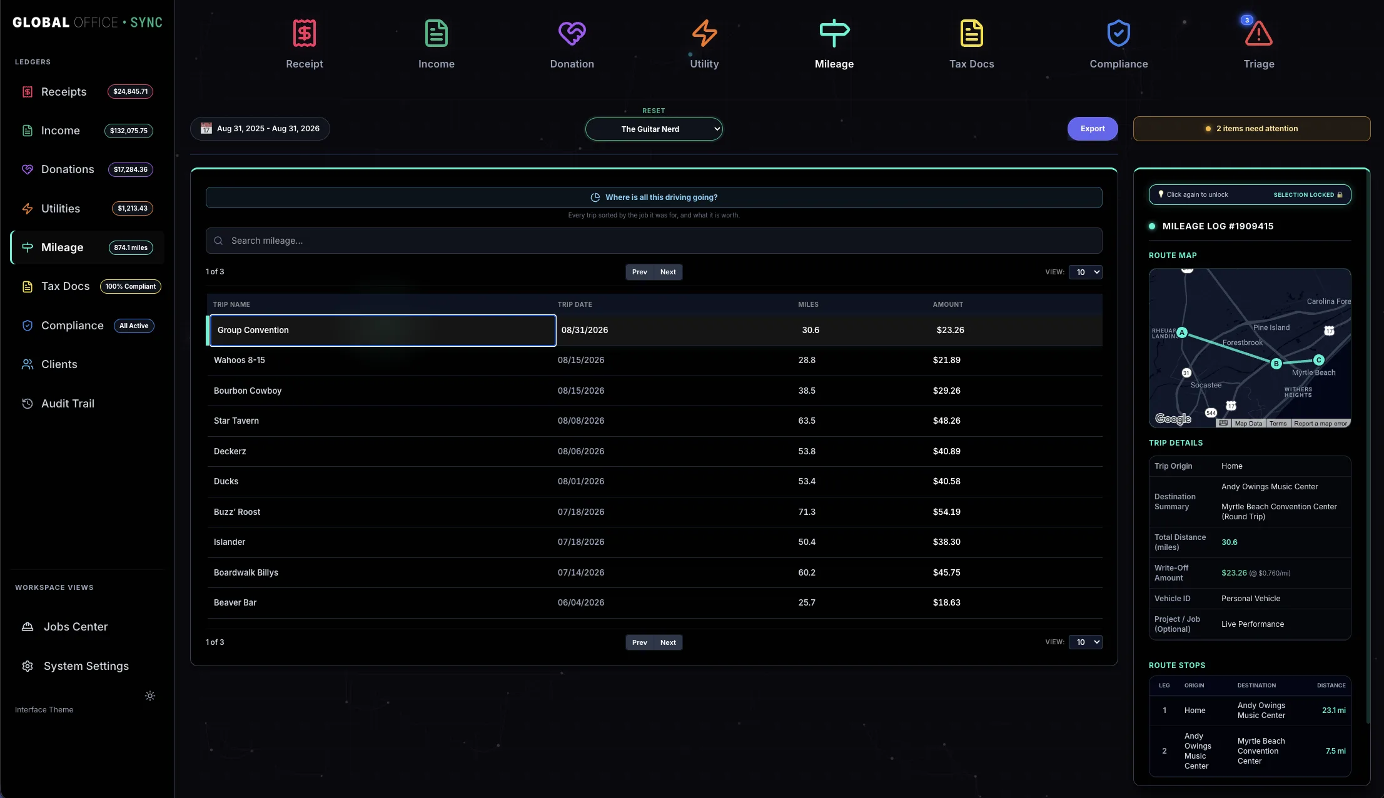
Task: Click the Report a map error link
Action: point(1321,423)
